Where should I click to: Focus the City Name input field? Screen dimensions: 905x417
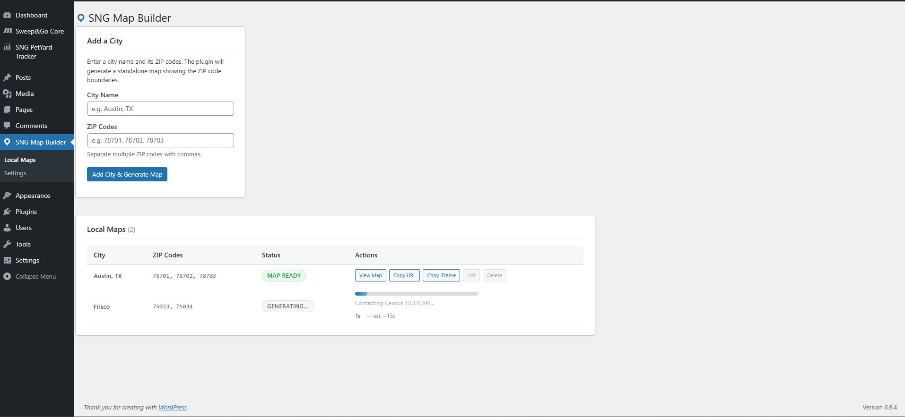[x=160, y=109]
